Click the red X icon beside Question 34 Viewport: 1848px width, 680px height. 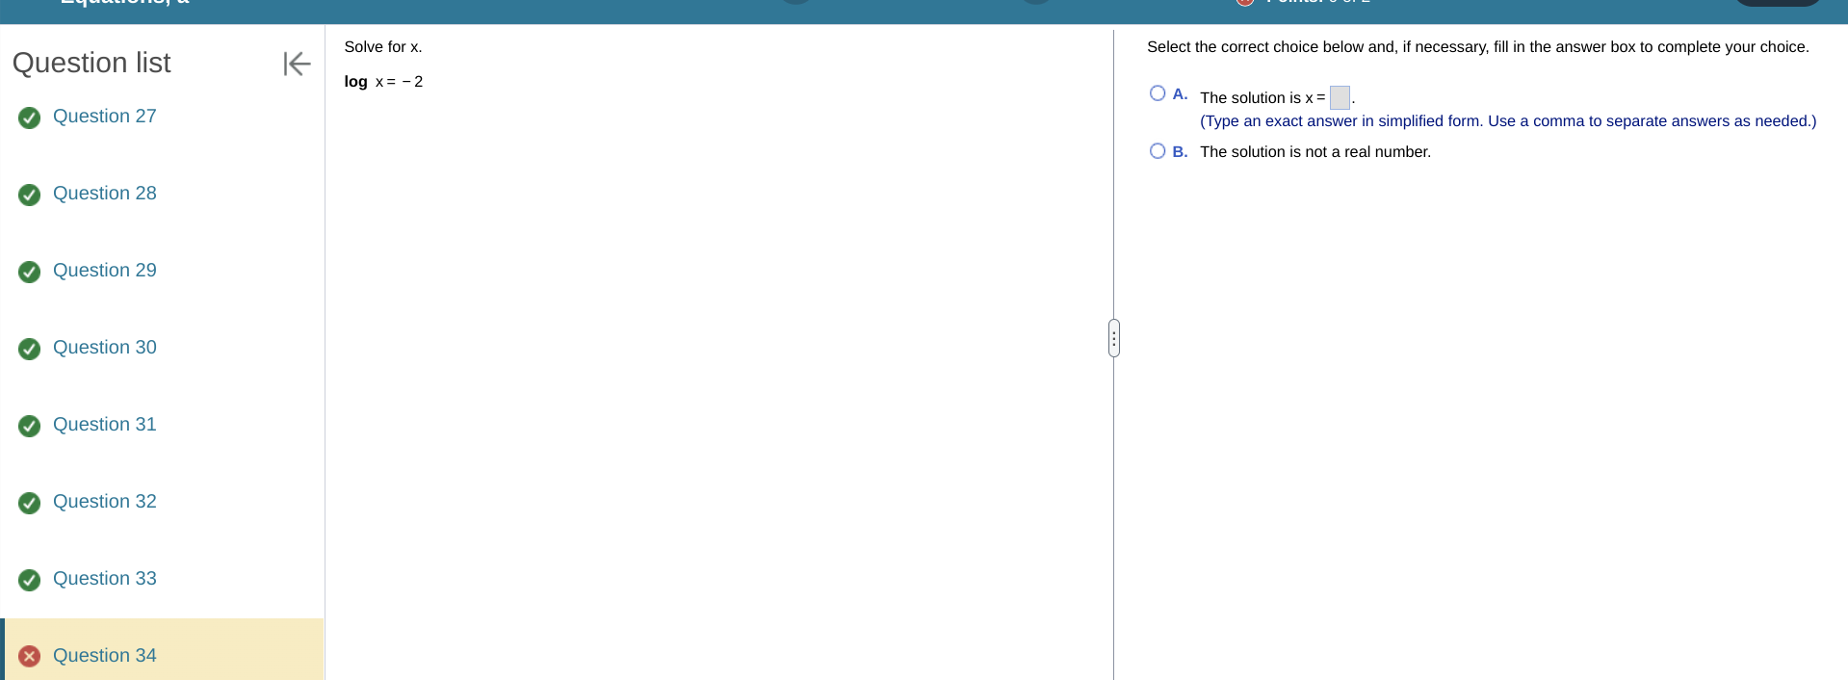click(x=30, y=657)
